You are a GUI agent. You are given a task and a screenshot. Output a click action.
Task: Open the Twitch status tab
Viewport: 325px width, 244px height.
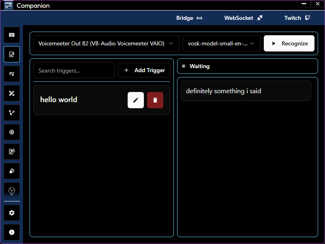pos(297,18)
